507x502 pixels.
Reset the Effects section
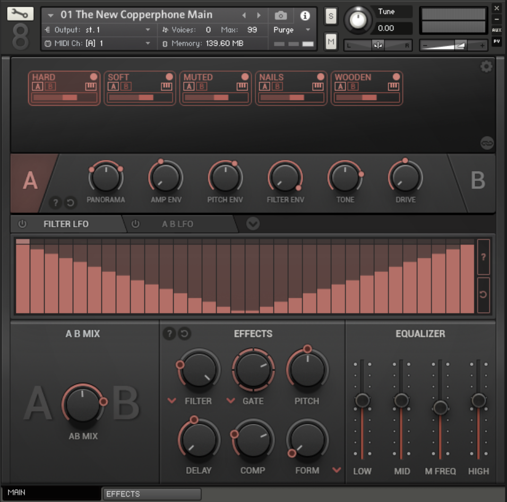[x=184, y=333]
